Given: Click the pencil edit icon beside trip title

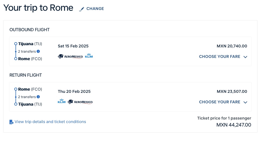Looking at the screenshot, I should [x=82, y=9].
